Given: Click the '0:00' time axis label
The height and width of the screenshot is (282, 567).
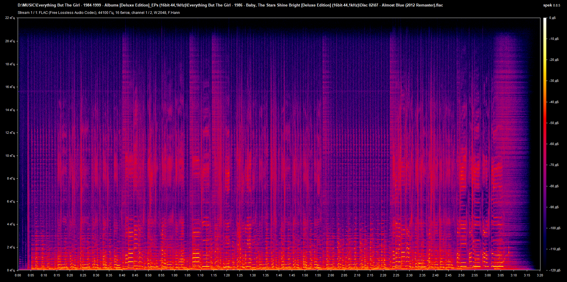Looking at the screenshot, I should click(18, 275).
